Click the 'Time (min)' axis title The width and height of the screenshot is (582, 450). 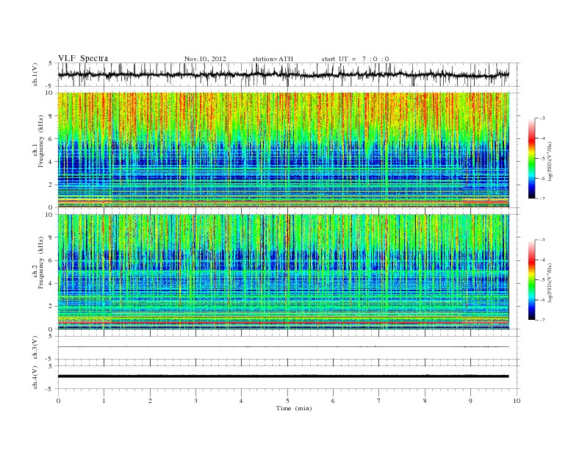tap(294, 408)
